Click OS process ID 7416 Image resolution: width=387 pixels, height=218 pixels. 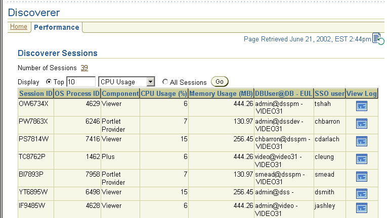(x=93, y=139)
